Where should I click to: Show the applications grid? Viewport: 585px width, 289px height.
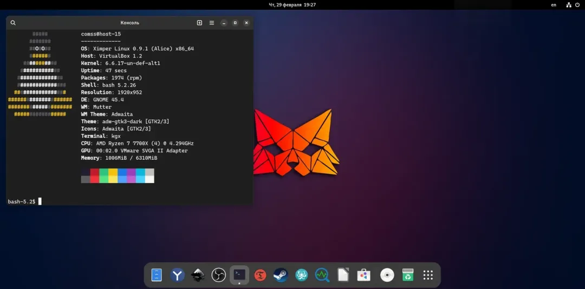[x=428, y=275]
